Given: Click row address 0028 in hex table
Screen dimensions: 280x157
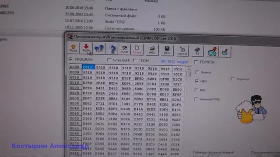Looking at the screenshot, I should pos(75,93).
